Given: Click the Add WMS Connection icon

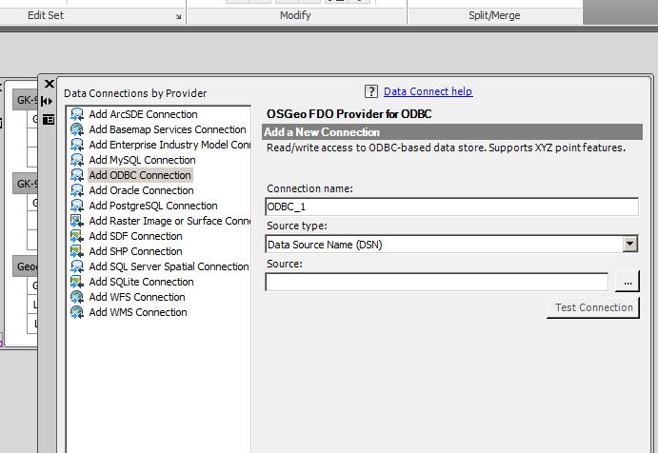Looking at the screenshot, I should 77,312.
